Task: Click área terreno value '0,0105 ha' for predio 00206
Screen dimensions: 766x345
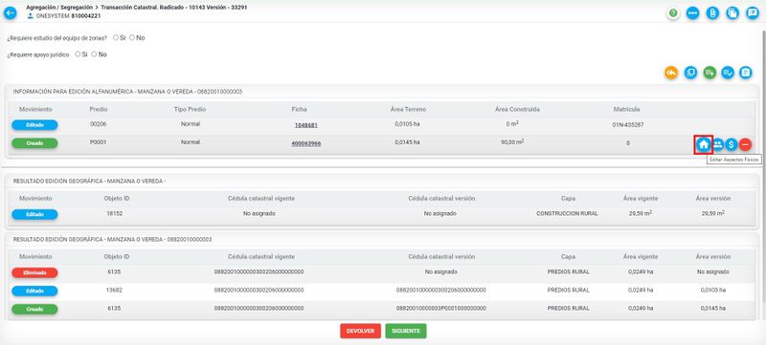Action: tap(408, 124)
